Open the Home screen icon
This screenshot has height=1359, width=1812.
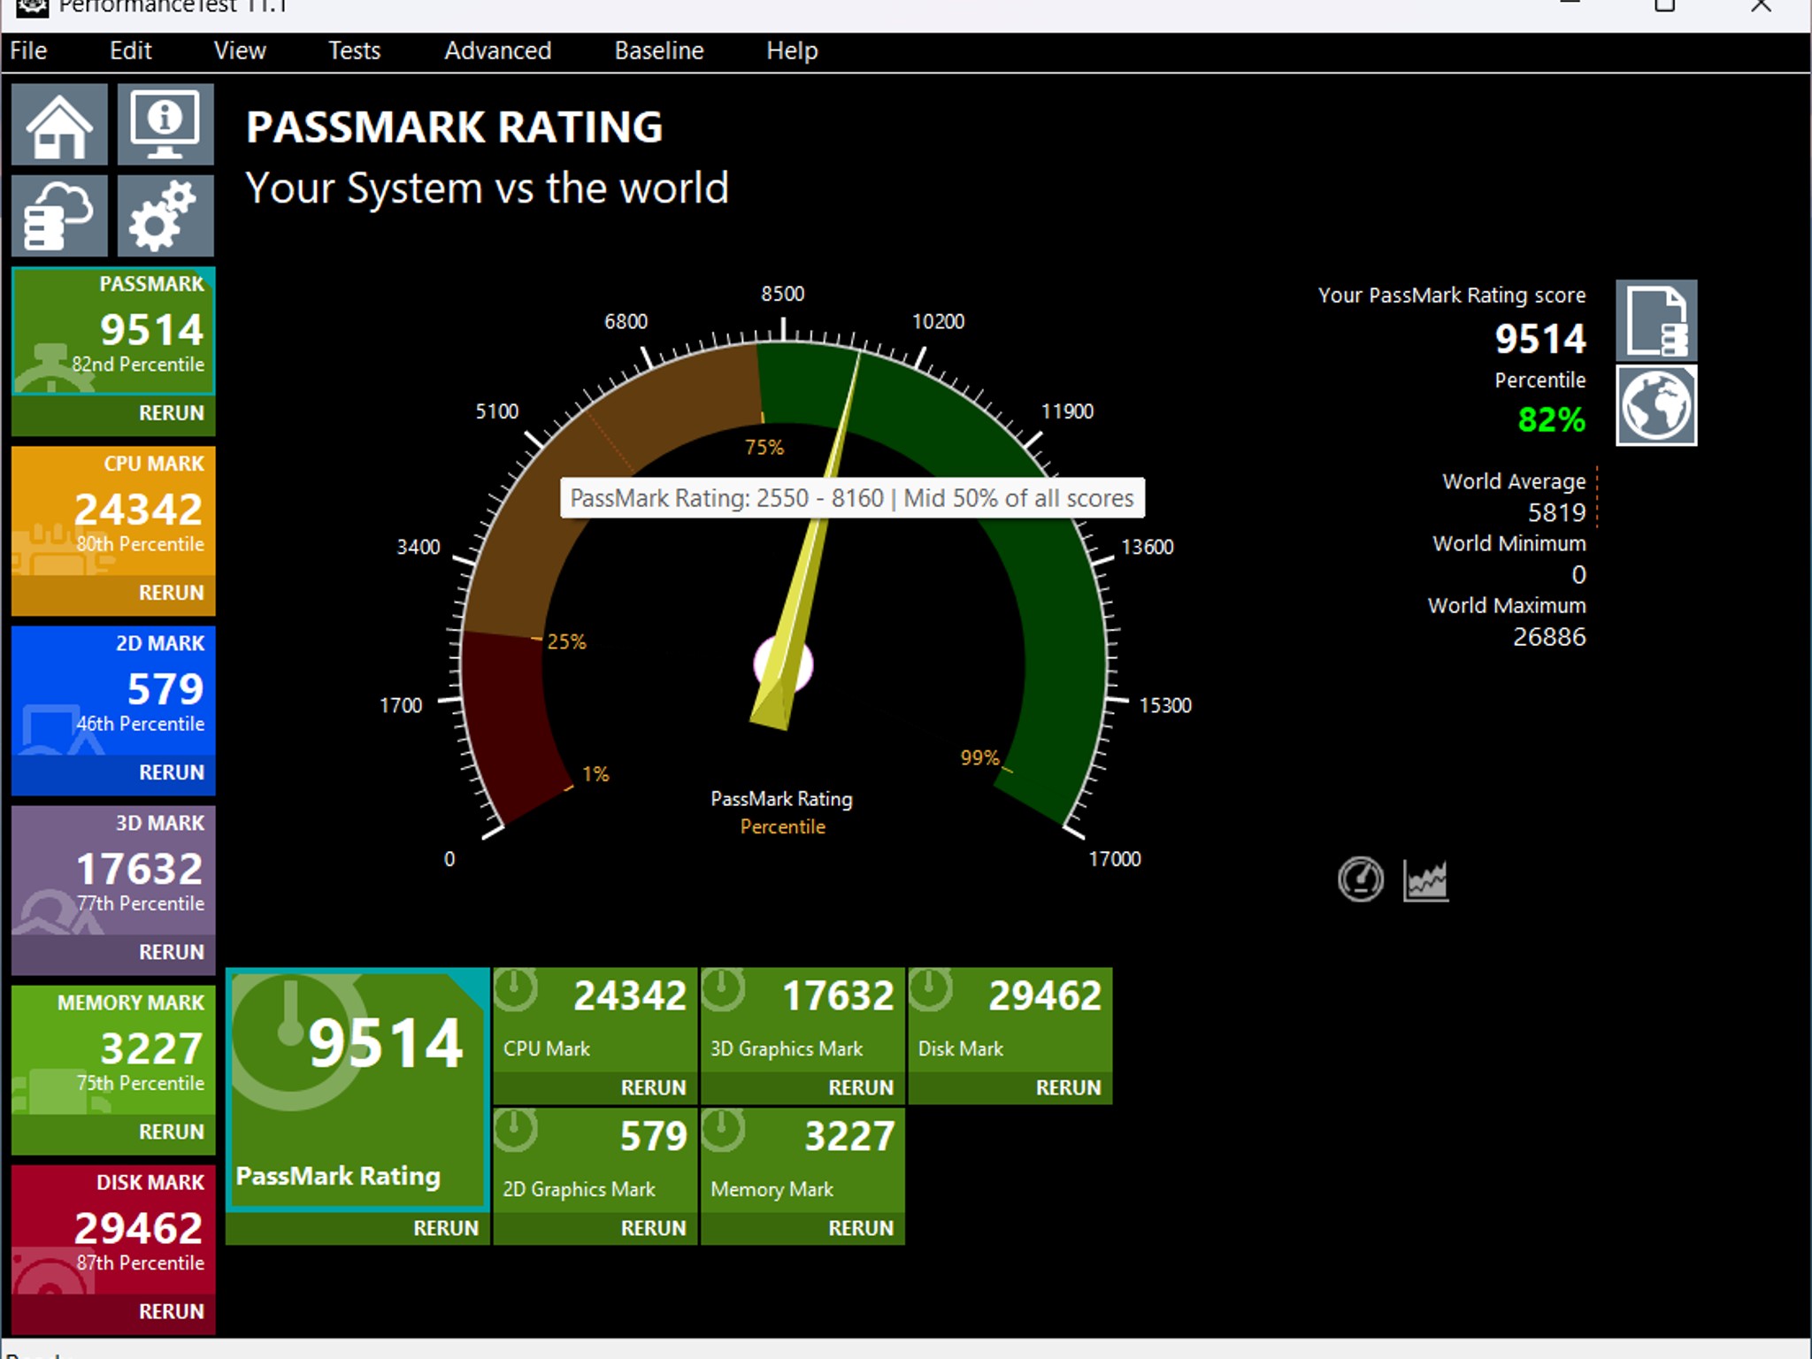(x=59, y=124)
